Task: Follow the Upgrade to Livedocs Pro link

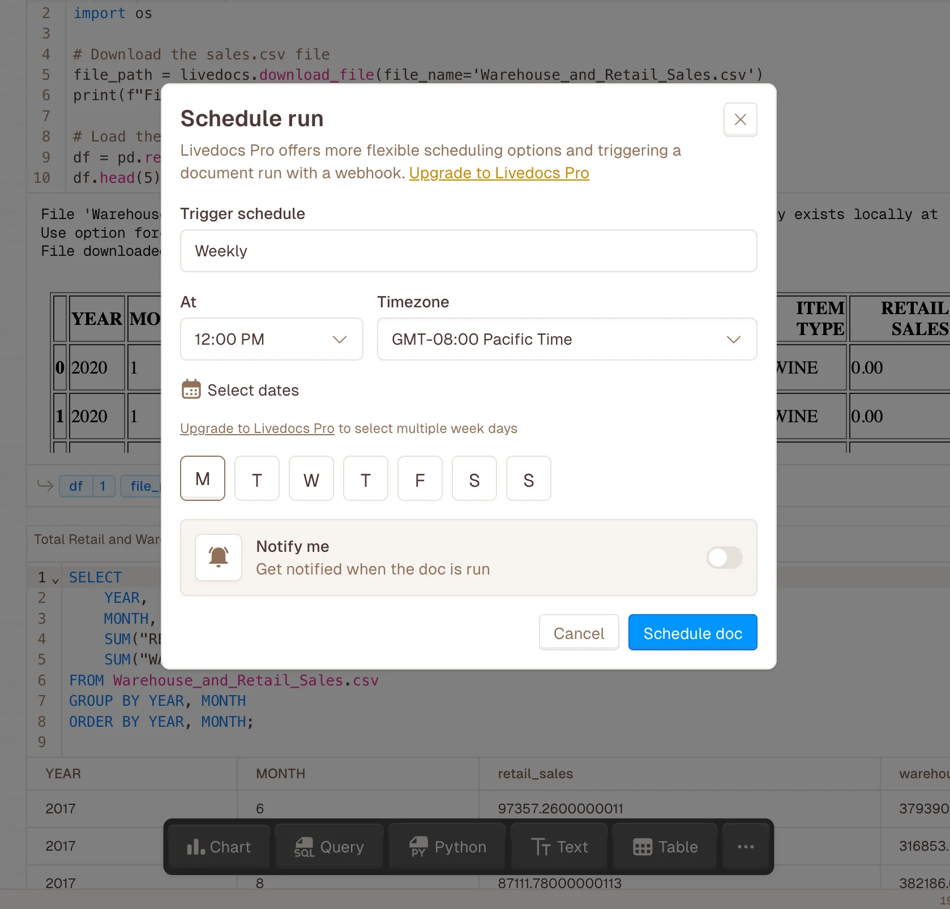Action: coord(499,173)
